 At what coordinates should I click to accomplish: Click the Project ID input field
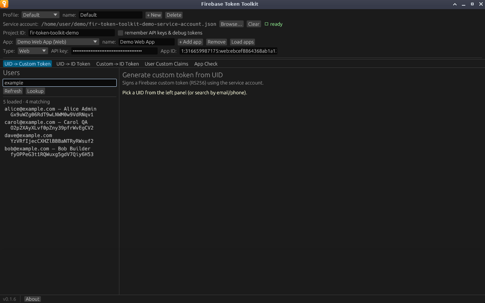tap(71, 33)
